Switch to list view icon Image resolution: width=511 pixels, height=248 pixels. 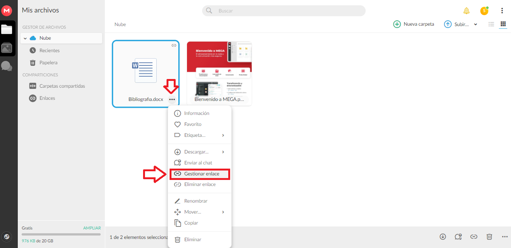pos(491,24)
